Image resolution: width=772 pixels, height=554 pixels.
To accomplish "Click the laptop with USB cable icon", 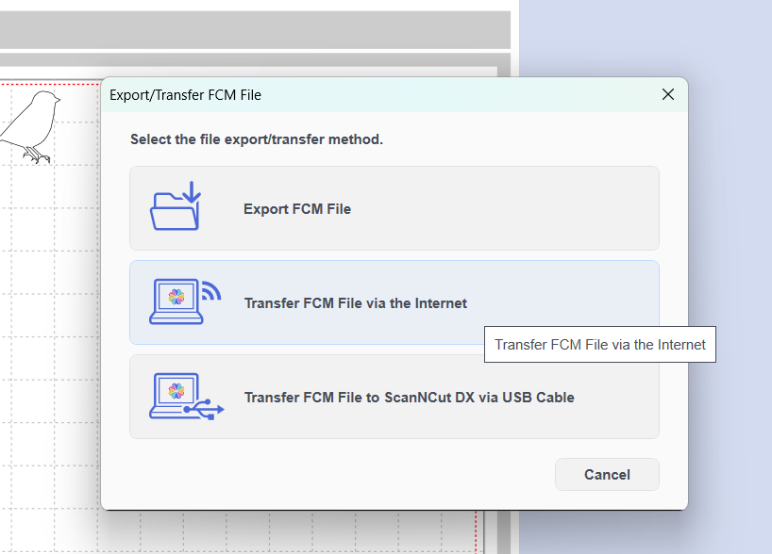I will point(187,397).
